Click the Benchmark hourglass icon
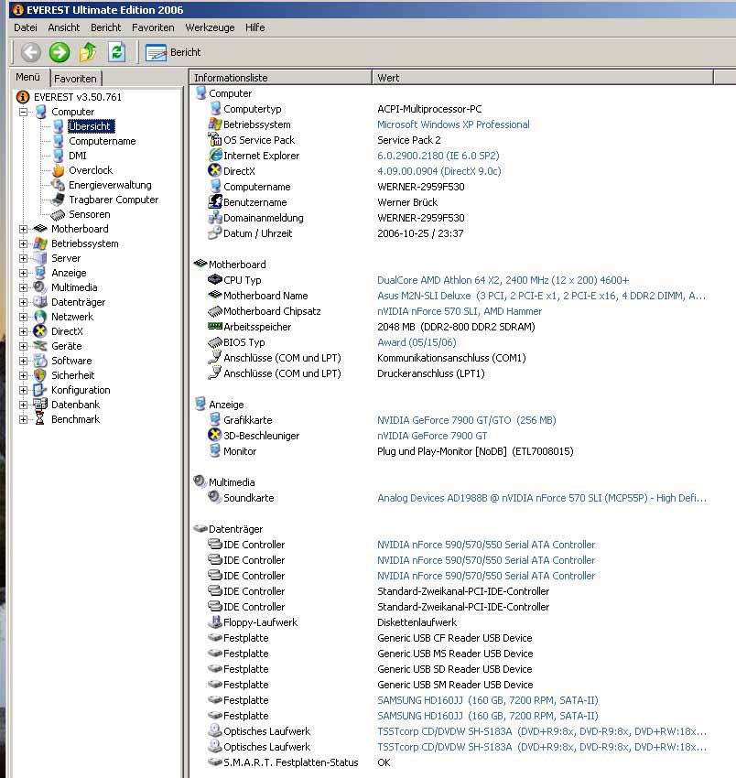736x778 pixels. [x=40, y=419]
